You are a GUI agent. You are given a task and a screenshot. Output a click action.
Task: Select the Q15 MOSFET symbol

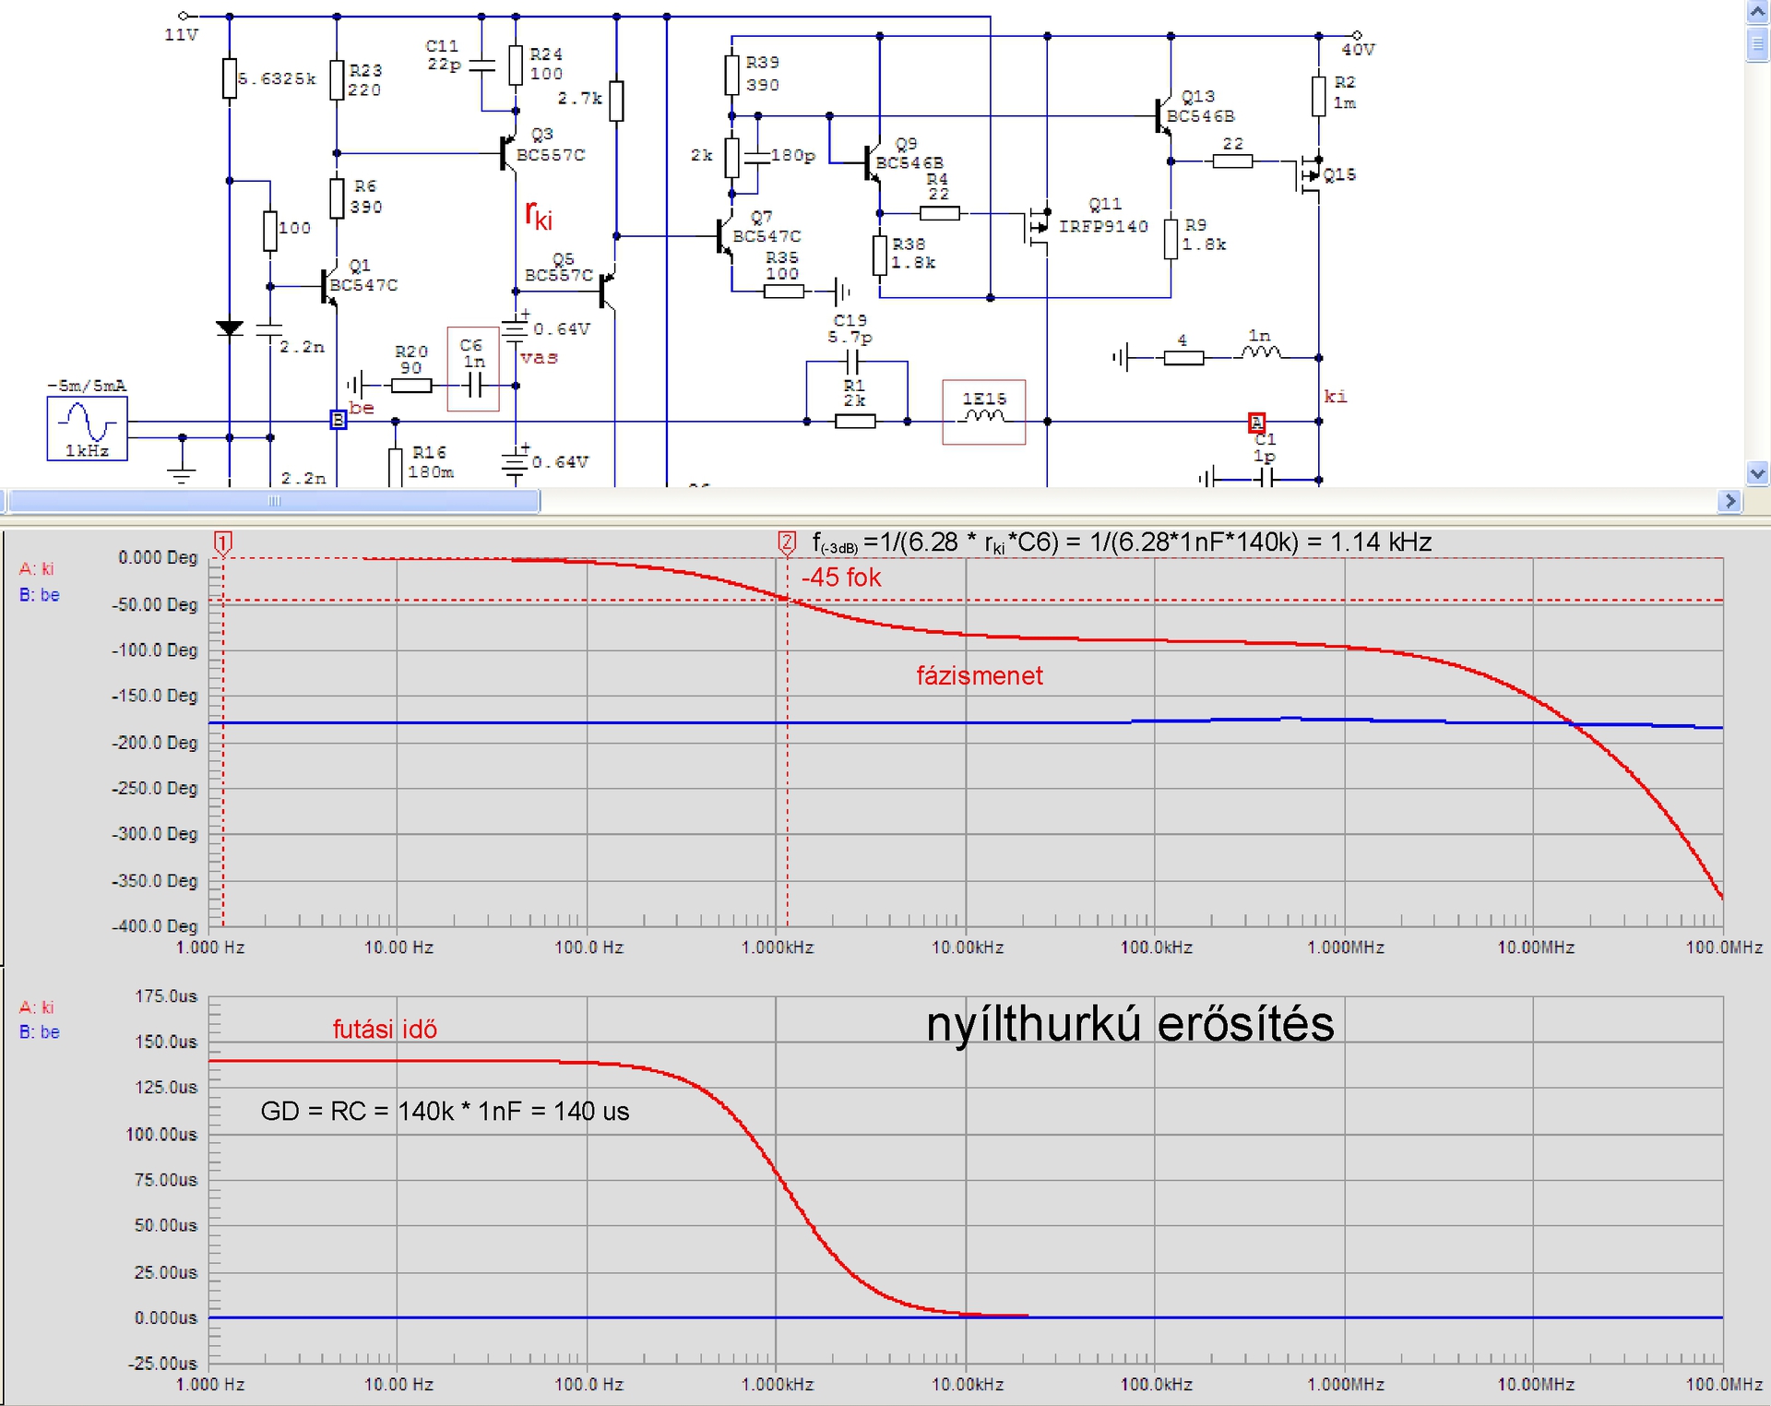[1309, 175]
